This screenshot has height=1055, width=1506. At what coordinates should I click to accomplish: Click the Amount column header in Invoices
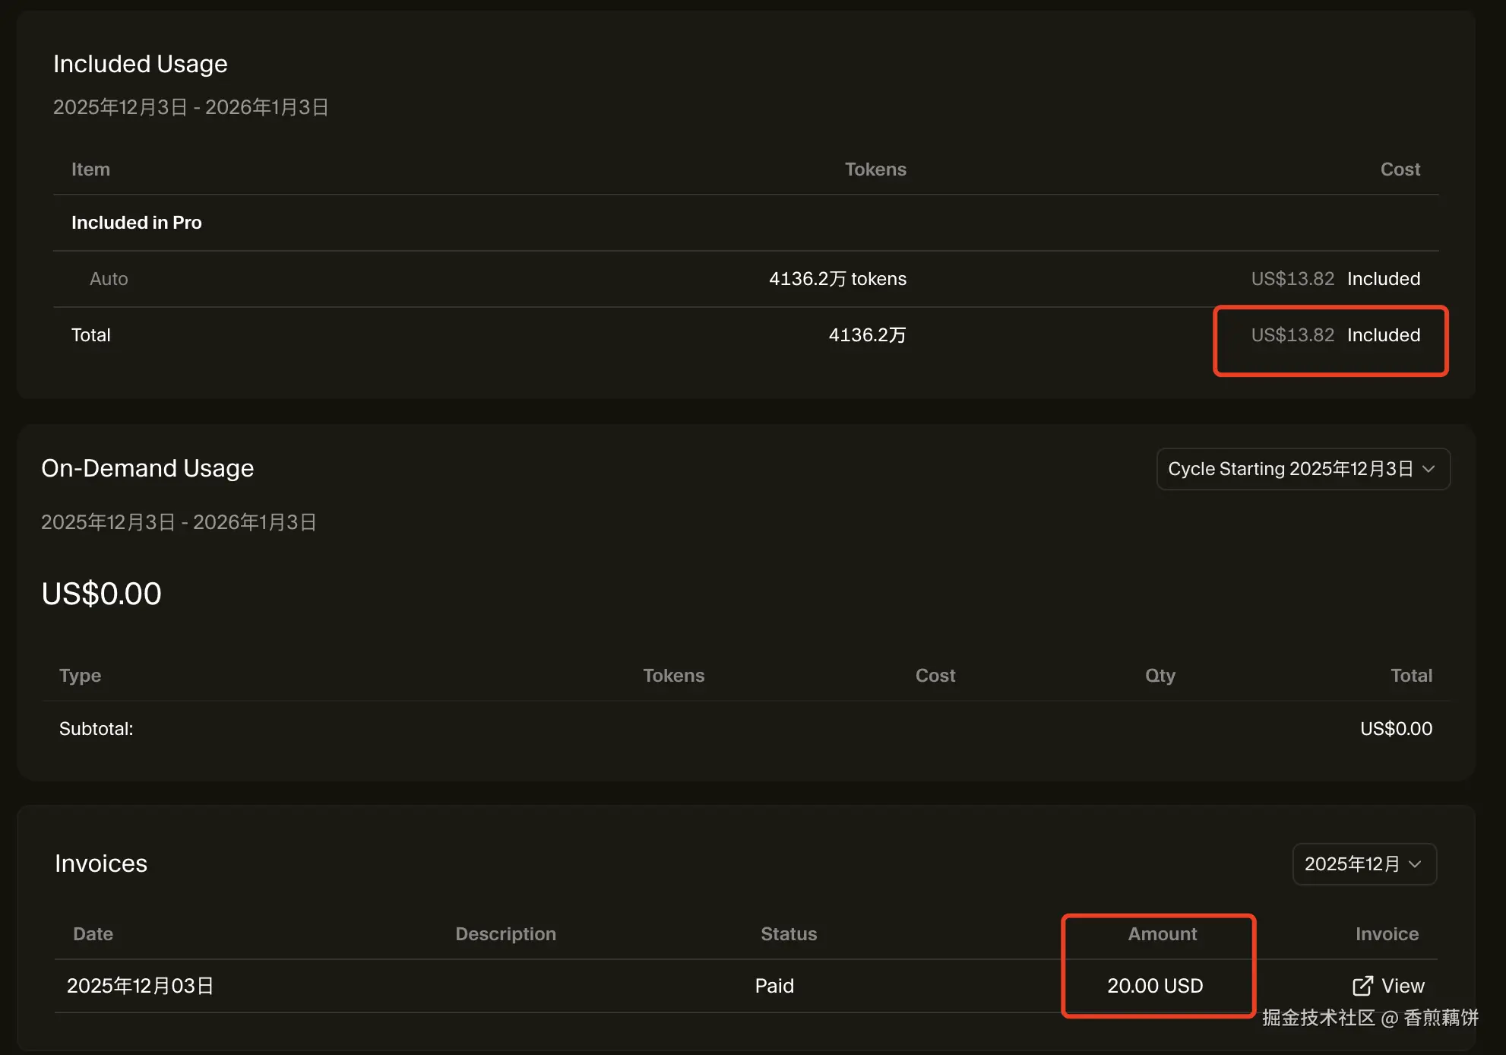pyautogui.click(x=1162, y=934)
